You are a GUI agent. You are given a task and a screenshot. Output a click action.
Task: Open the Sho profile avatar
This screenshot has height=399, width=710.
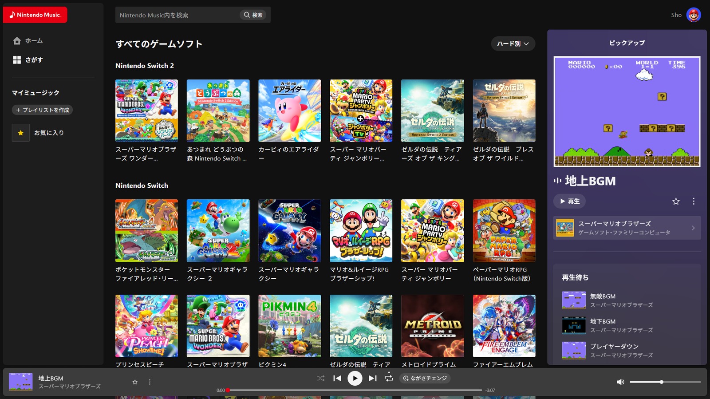coord(694,15)
